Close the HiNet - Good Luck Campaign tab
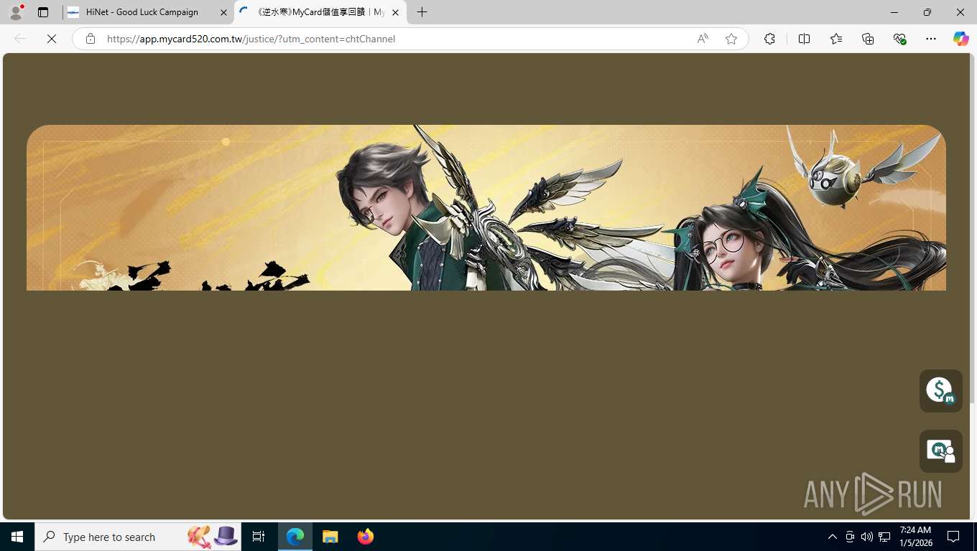977x551 pixels. [x=223, y=12]
